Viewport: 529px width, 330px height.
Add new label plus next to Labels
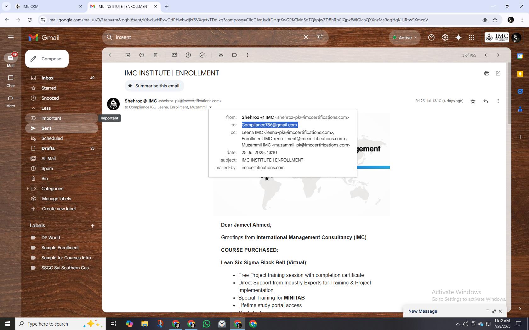point(93,226)
